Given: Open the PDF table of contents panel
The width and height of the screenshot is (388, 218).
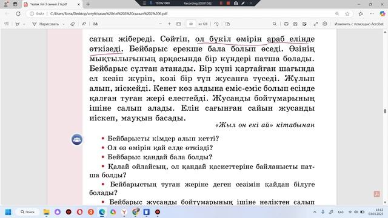Looking at the screenshot, I should pyautogui.click(x=7, y=24).
